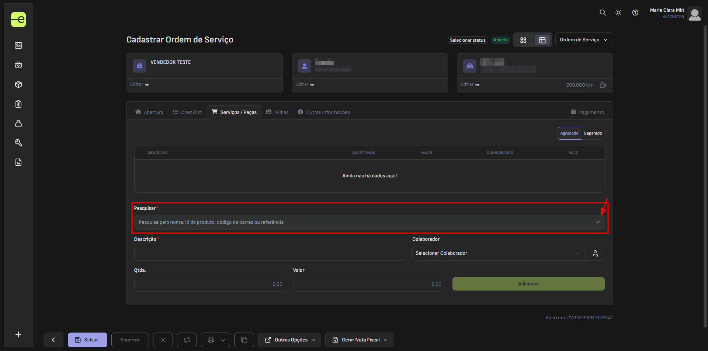The width and height of the screenshot is (708, 351).
Task: Click the green Adicionar button
Action: (x=528, y=284)
